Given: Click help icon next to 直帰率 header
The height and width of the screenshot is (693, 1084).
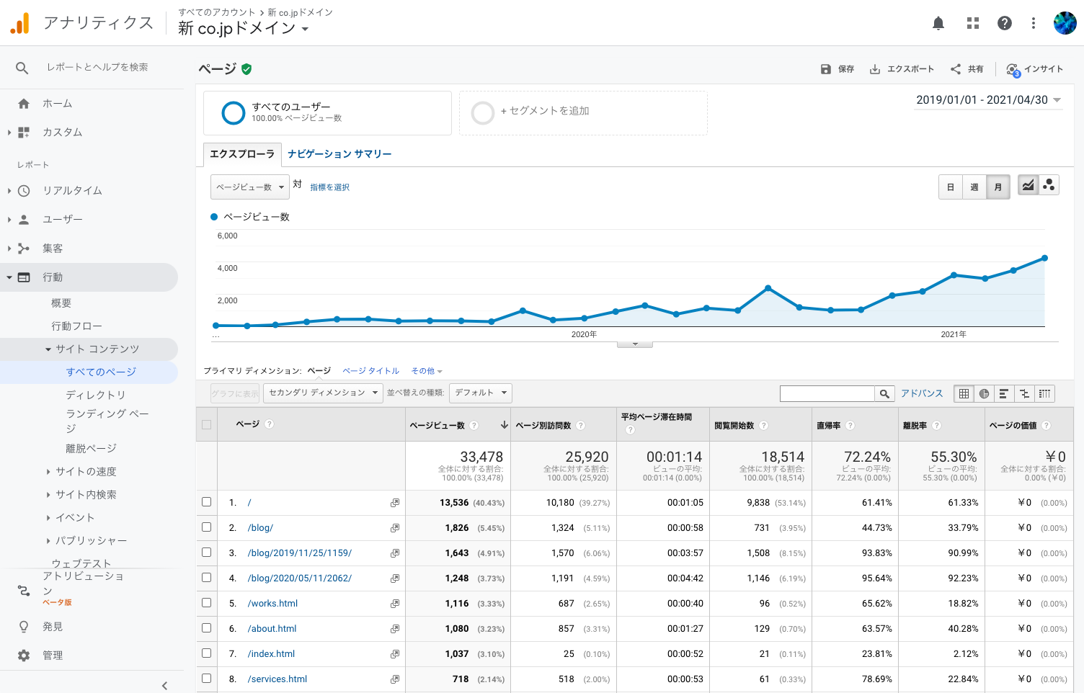Looking at the screenshot, I should [x=850, y=426].
